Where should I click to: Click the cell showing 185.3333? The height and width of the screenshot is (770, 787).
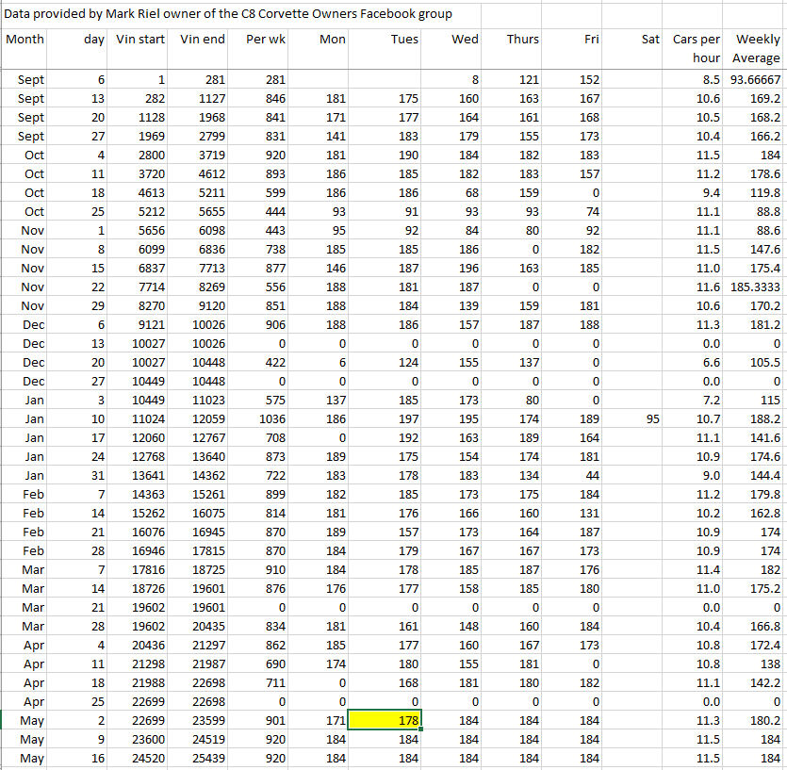click(756, 287)
